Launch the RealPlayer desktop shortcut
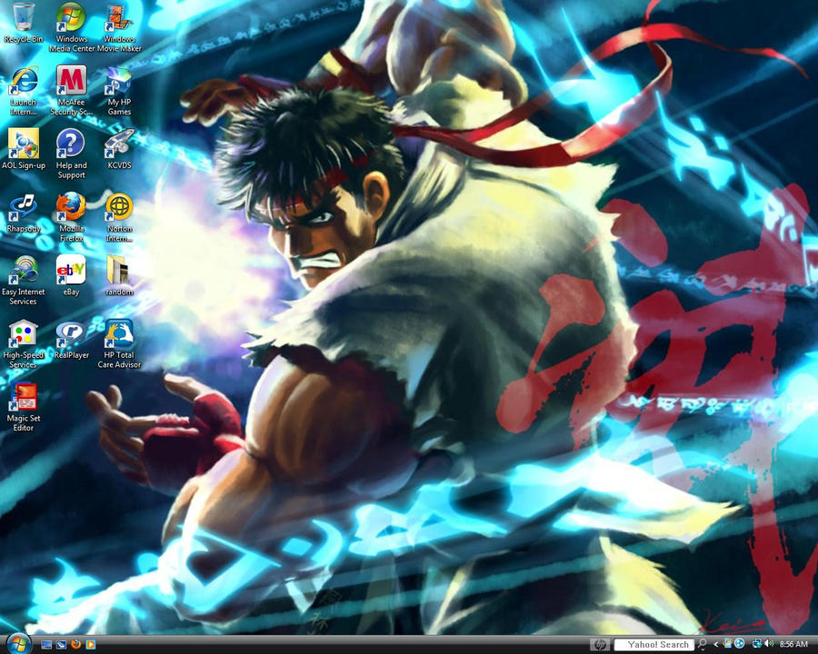 click(72, 339)
